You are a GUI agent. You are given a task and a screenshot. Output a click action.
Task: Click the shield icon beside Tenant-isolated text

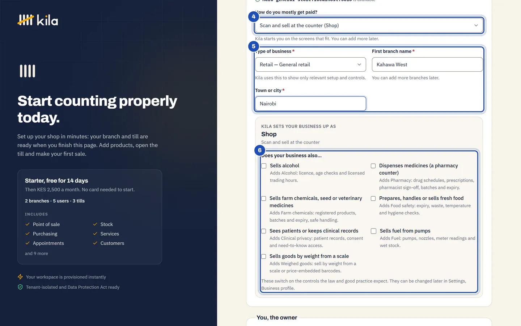click(x=20, y=287)
